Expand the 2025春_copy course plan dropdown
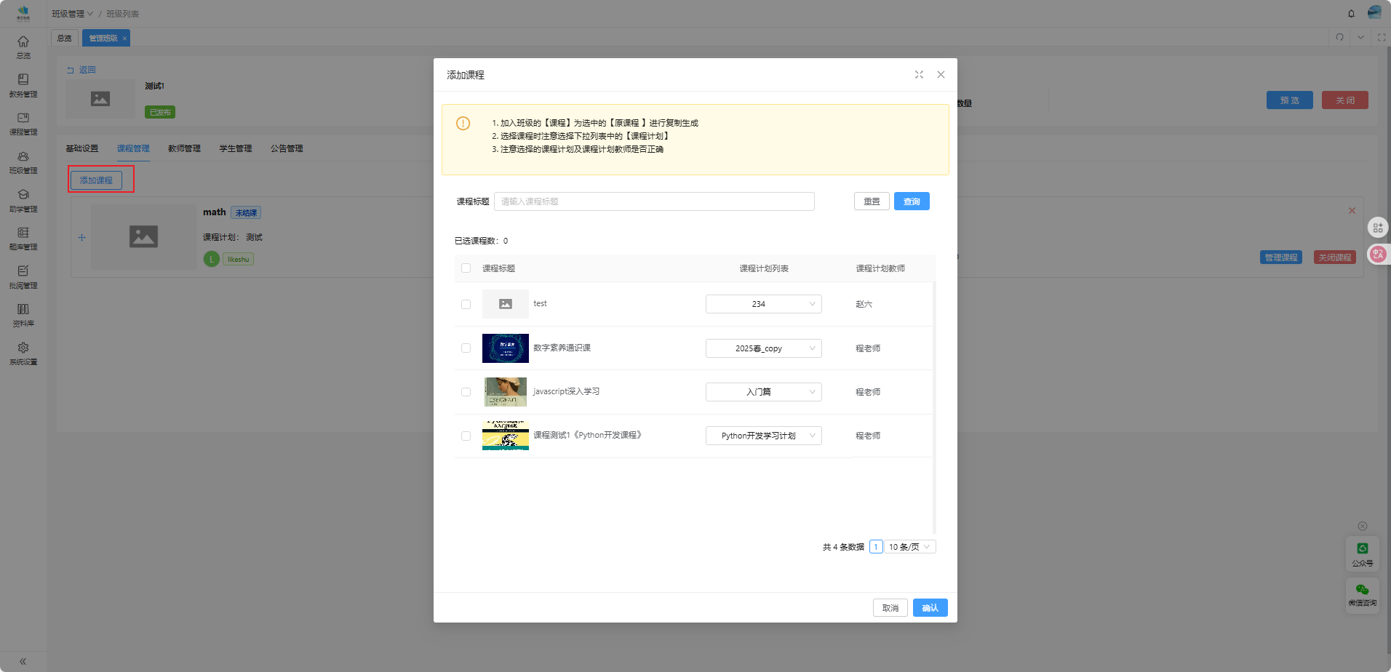The height and width of the screenshot is (672, 1391). tap(763, 348)
